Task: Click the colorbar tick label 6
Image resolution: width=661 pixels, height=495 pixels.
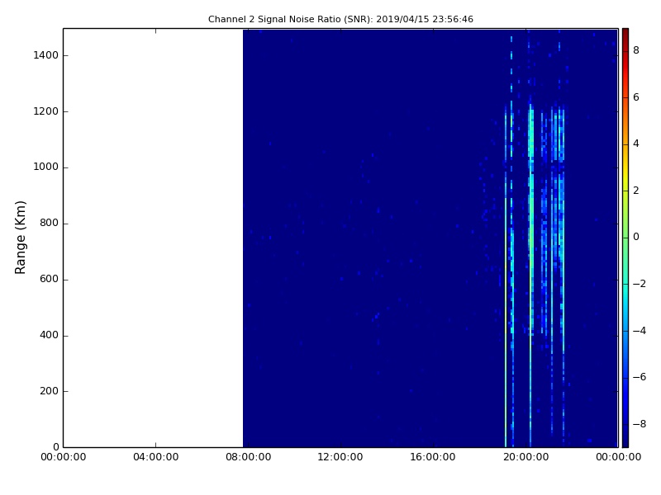Action: (636, 97)
